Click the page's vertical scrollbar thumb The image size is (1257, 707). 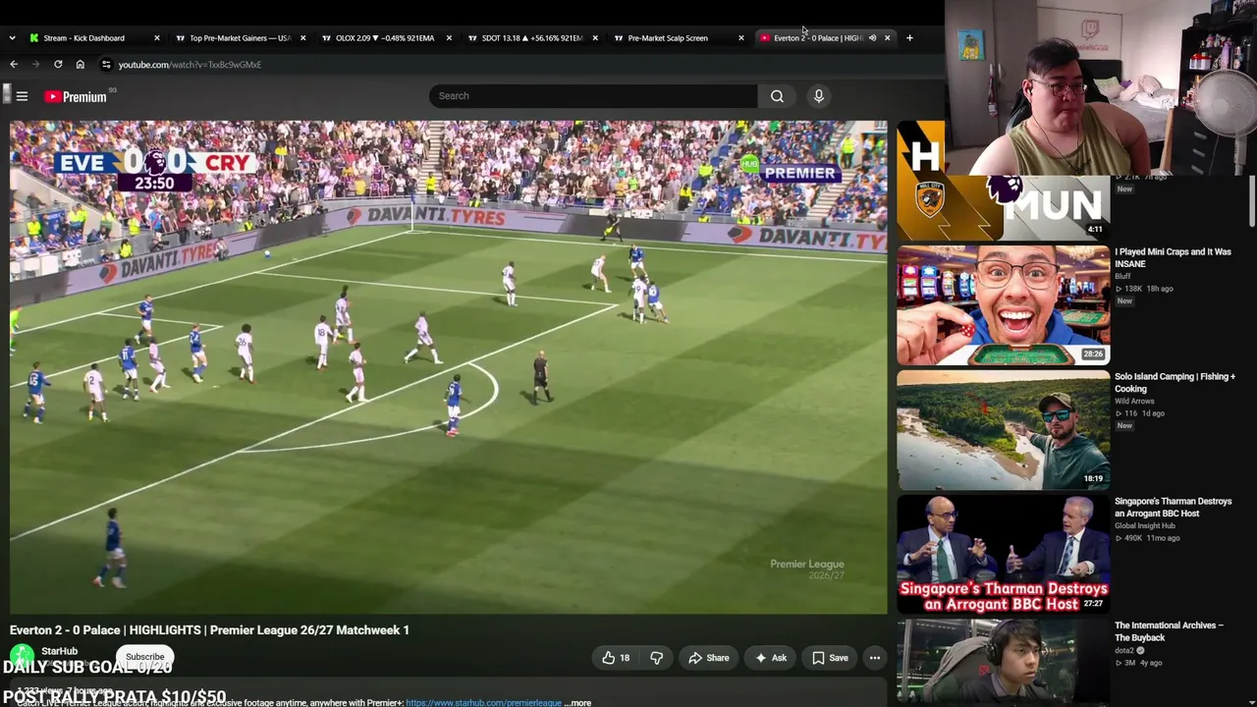(x=1252, y=201)
